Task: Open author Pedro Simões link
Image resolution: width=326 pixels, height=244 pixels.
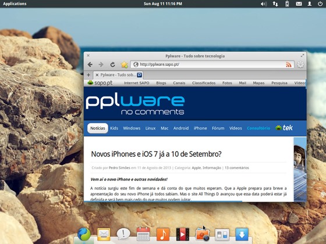Action: (x=119, y=168)
